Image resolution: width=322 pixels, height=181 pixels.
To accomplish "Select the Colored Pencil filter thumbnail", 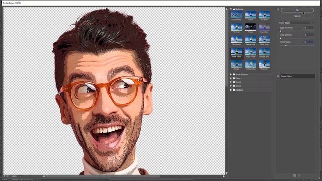I will pos(236,15).
